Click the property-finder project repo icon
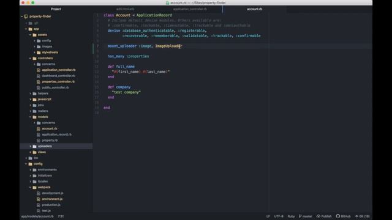This screenshot has height=220, width=392. [26, 16]
